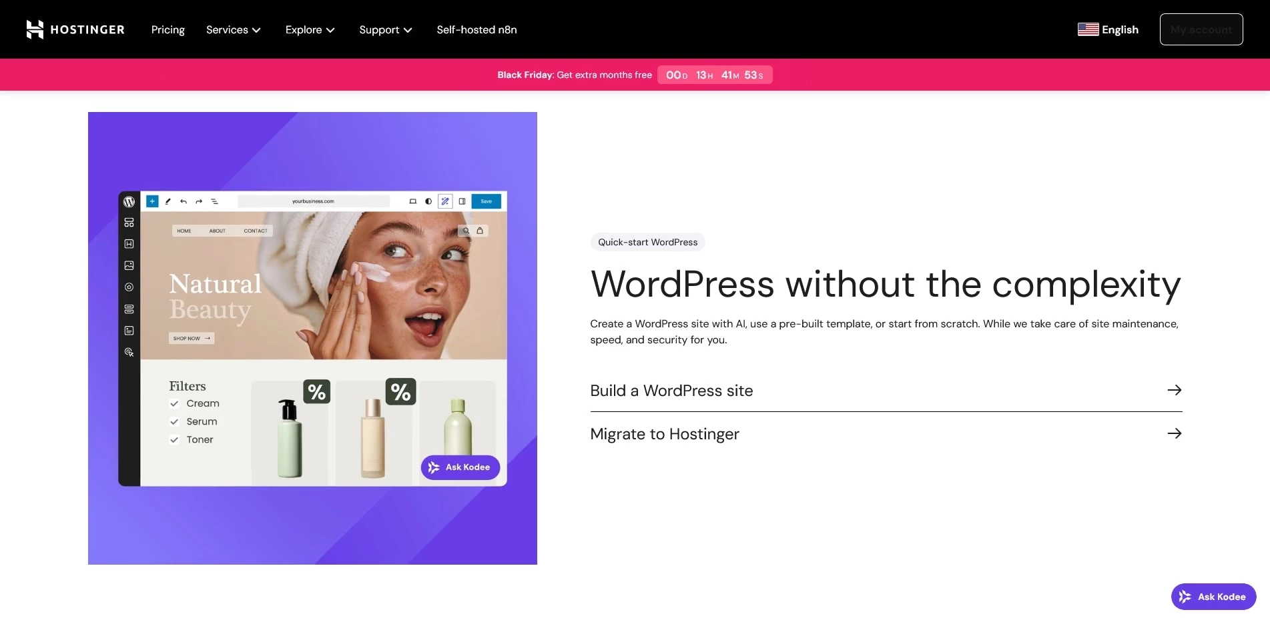
Task: Click the Build a WordPress site link
Action: click(671, 391)
